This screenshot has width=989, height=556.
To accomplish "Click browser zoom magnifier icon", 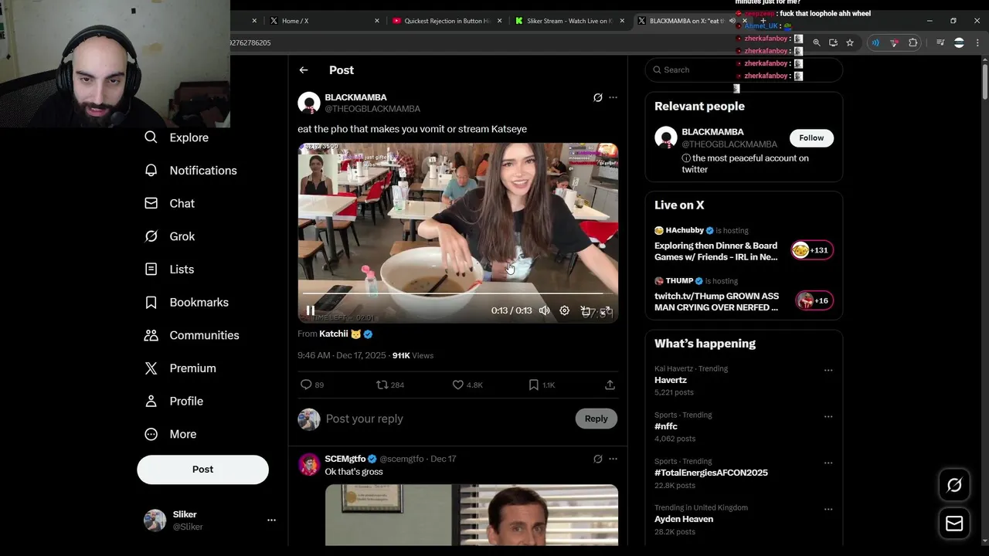I will tap(816, 43).
